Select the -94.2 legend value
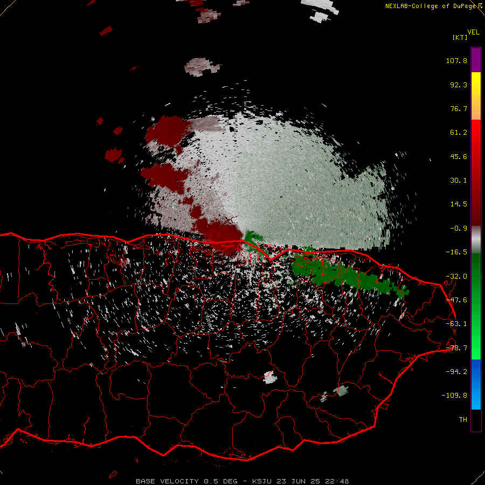 coord(456,371)
